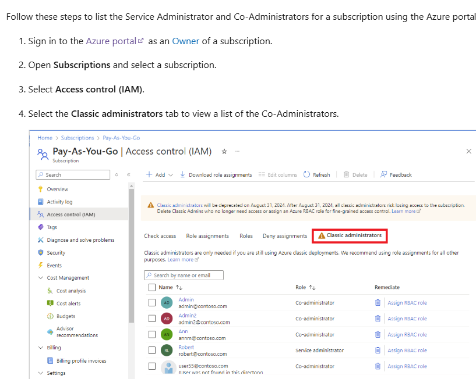This screenshot has width=476, height=379.
Task: Switch to Roles tab
Action: click(246, 235)
